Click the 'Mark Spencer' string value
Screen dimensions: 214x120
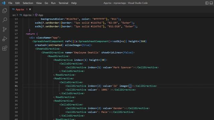[x=123, y=67]
